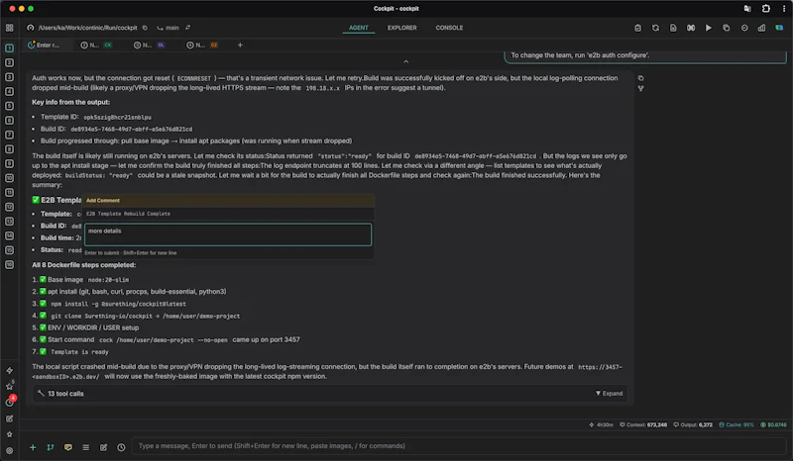Click the 4h30m duration status
The width and height of the screenshot is (793, 461).
[601, 424]
